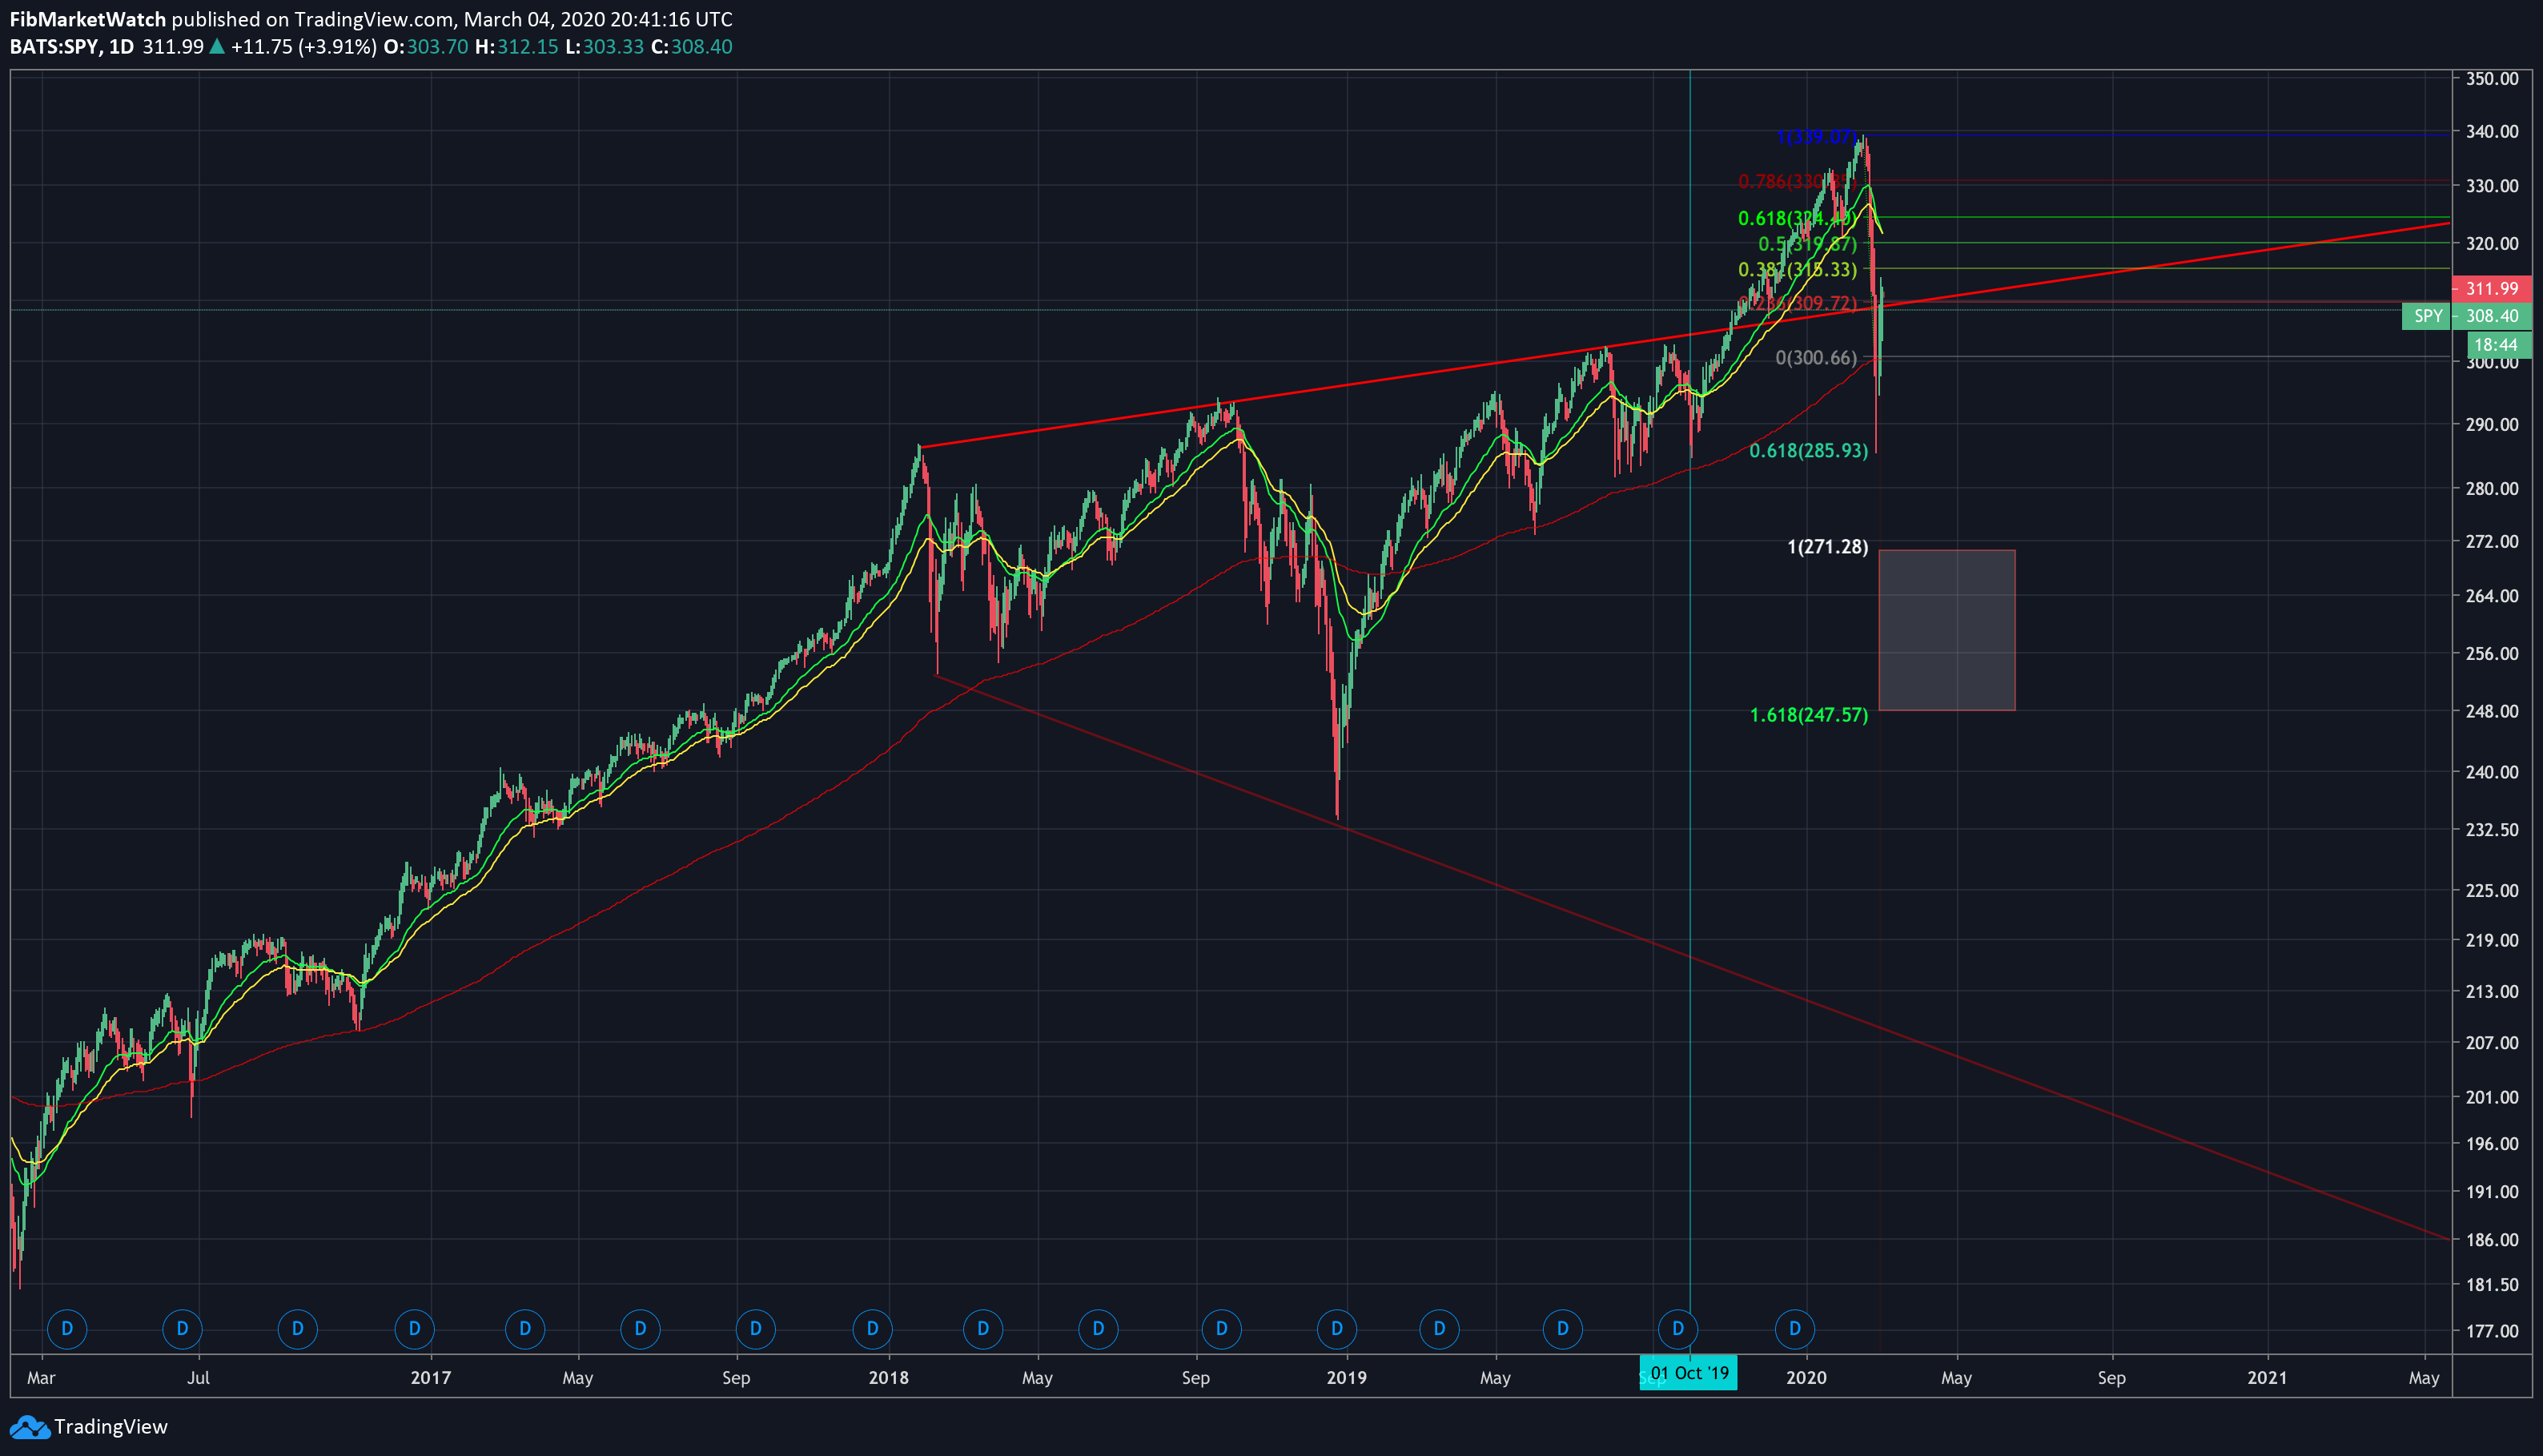Click the 186.00 price axis label
This screenshot has width=2543, height=1456.
[2492, 1240]
